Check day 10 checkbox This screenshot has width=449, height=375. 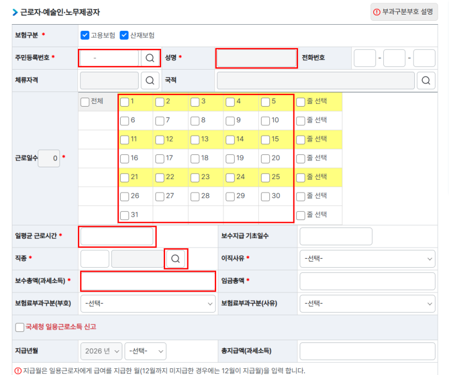(265, 121)
